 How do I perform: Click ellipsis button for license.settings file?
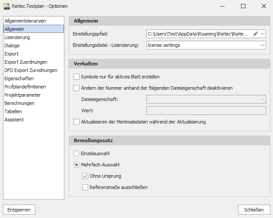(x=262, y=45)
